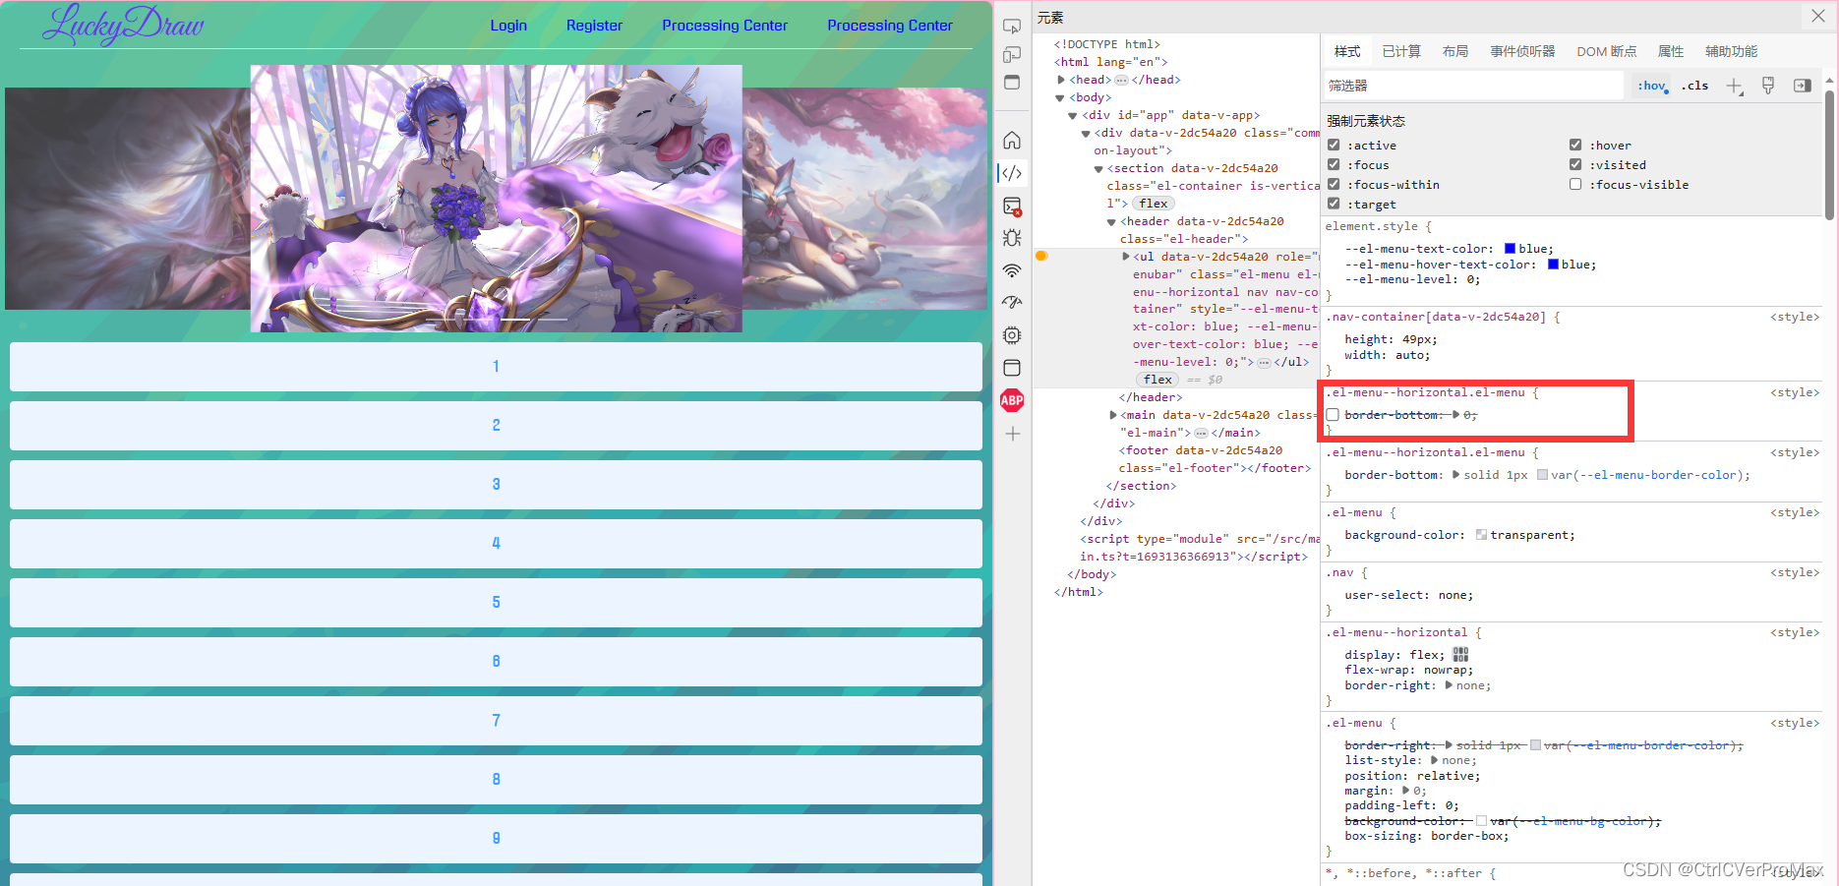Click the center carousel image
Viewport: 1839px width, 886px height.
497,199
